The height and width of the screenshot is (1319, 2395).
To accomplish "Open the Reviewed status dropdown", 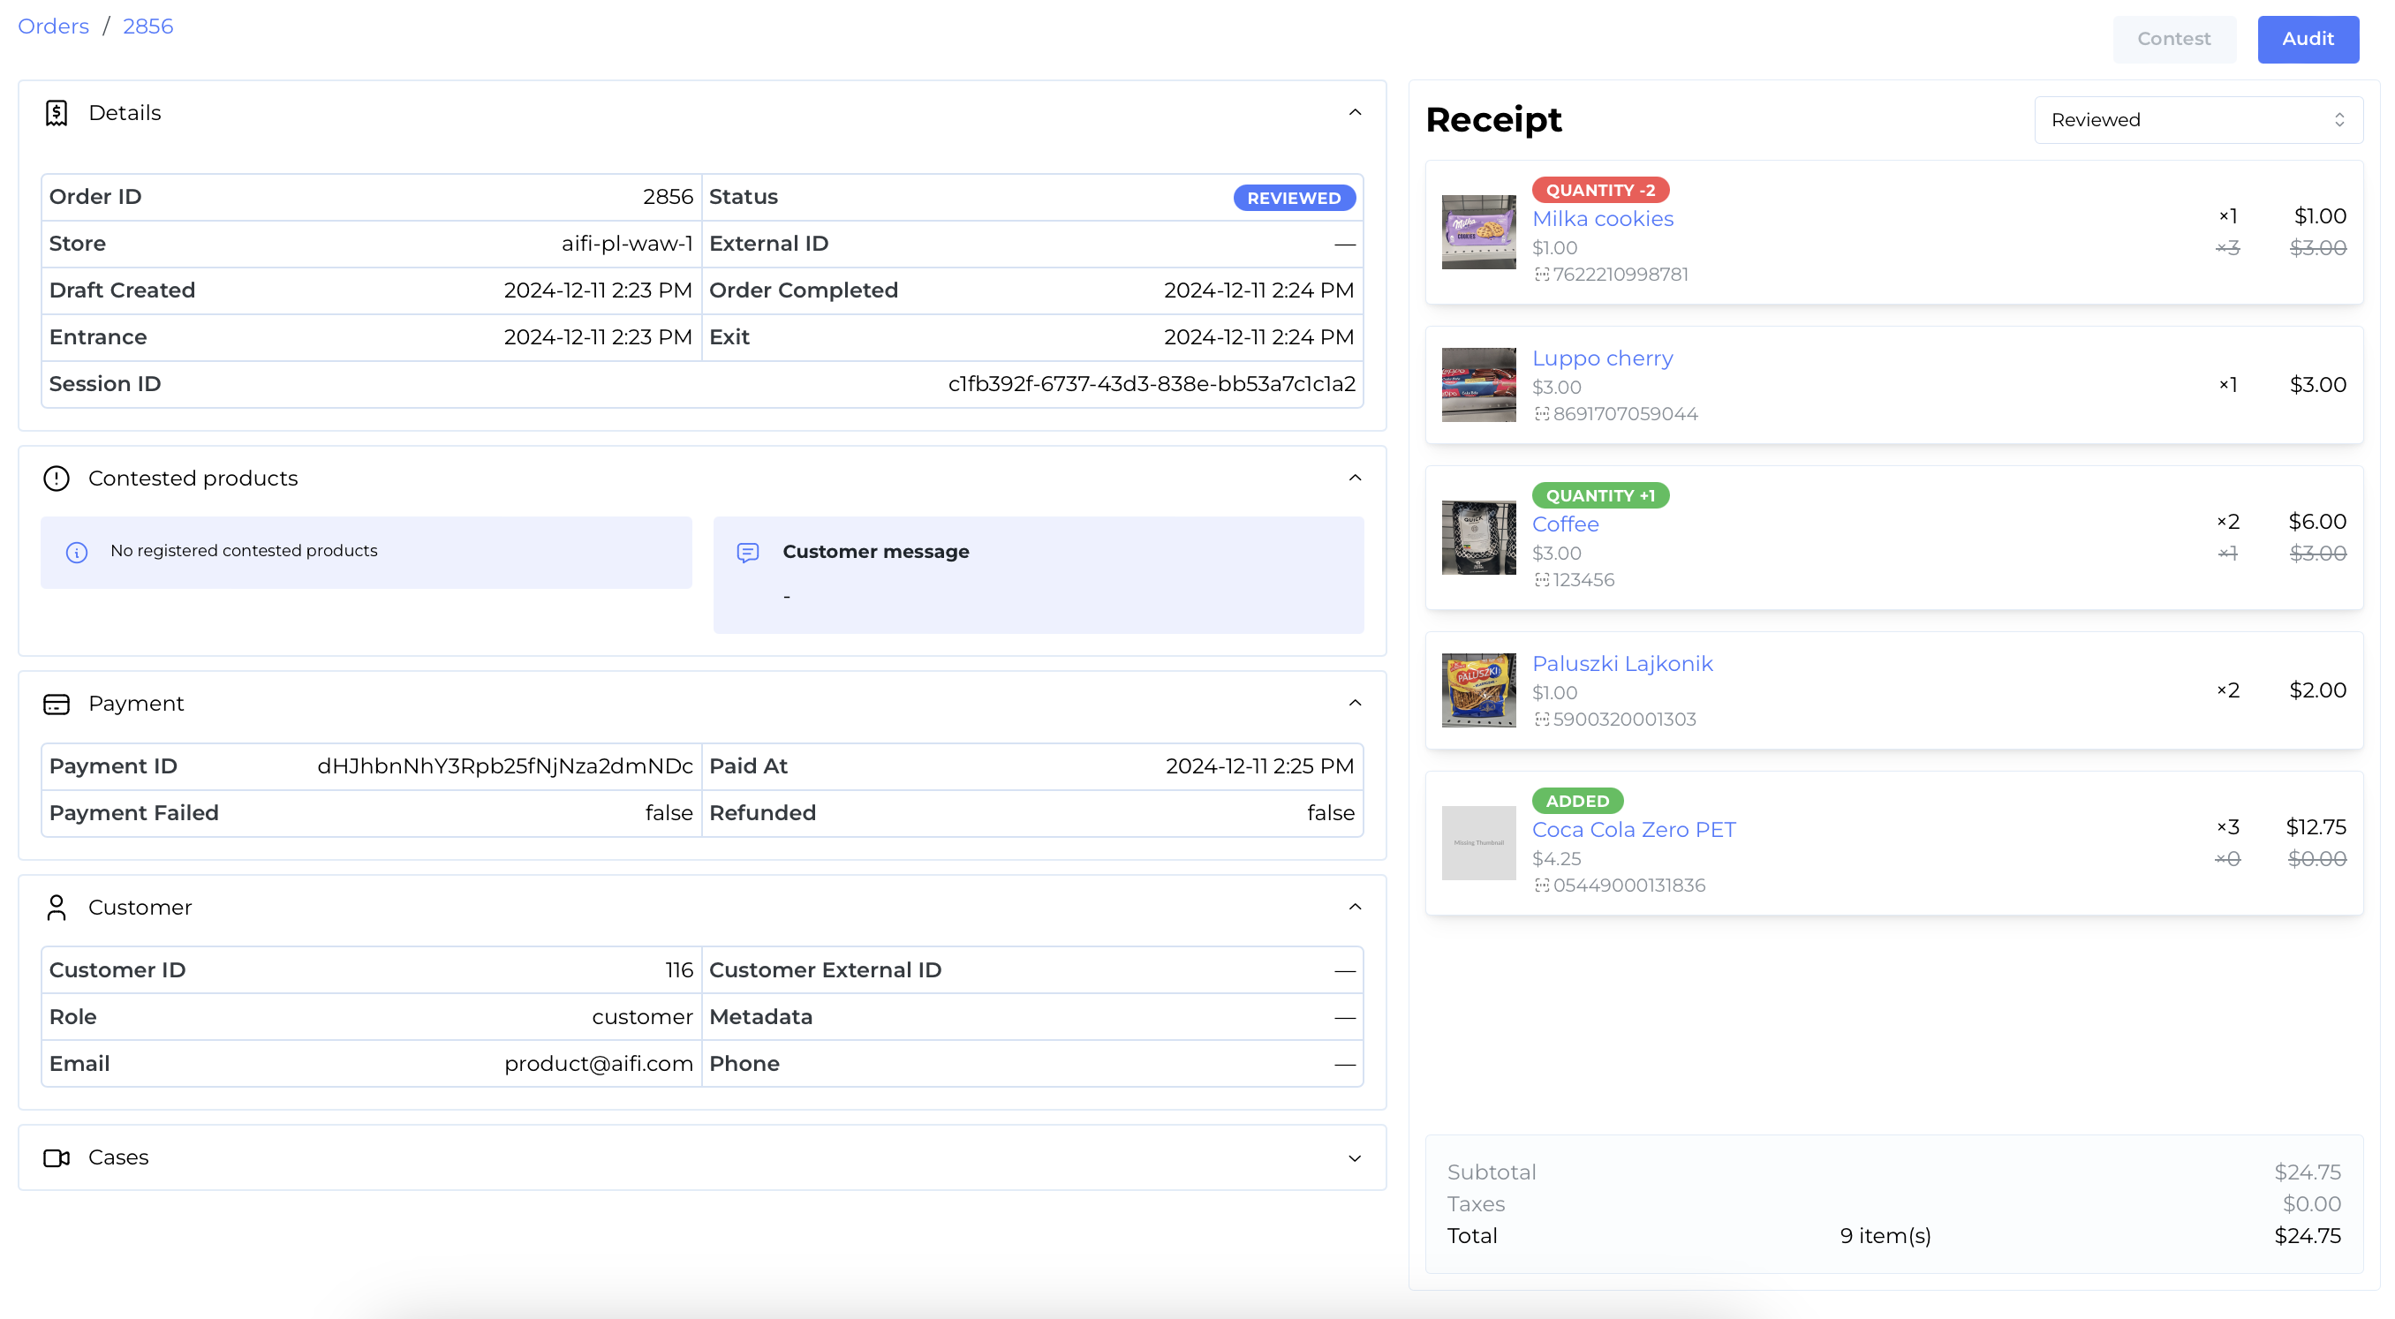I will tap(2198, 120).
